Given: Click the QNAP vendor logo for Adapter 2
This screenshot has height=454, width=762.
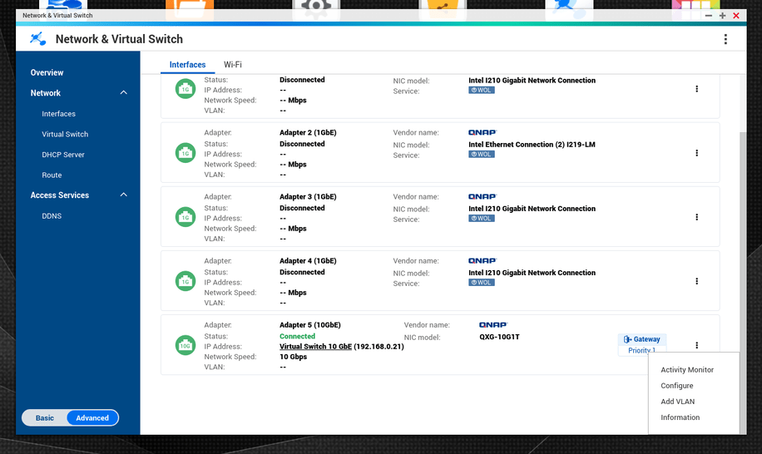Looking at the screenshot, I should pyautogui.click(x=482, y=132).
